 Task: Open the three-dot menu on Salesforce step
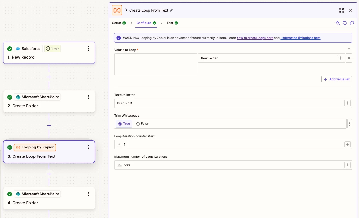click(88, 48)
